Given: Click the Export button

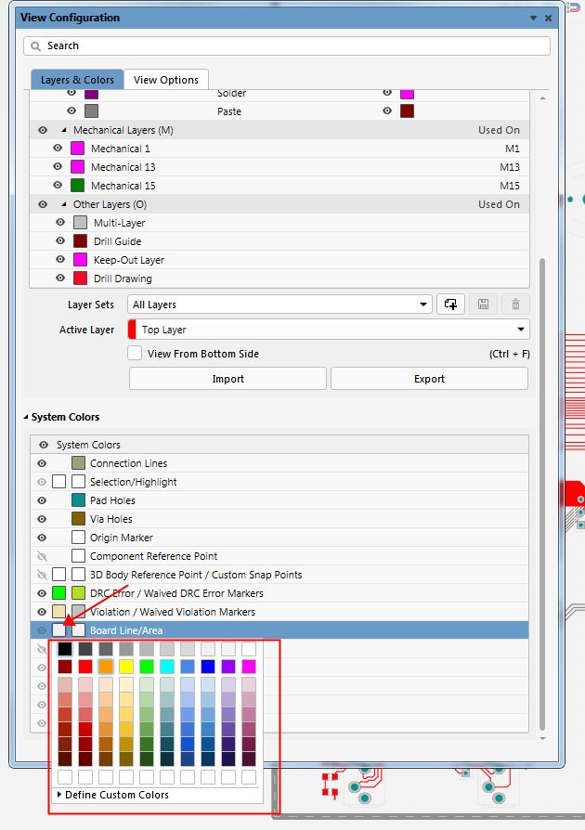Looking at the screenshot, I should click(x=429, y=379).
